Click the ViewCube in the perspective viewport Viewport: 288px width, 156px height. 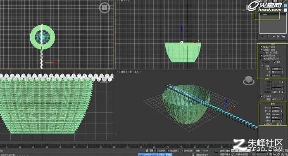(249, 80)
